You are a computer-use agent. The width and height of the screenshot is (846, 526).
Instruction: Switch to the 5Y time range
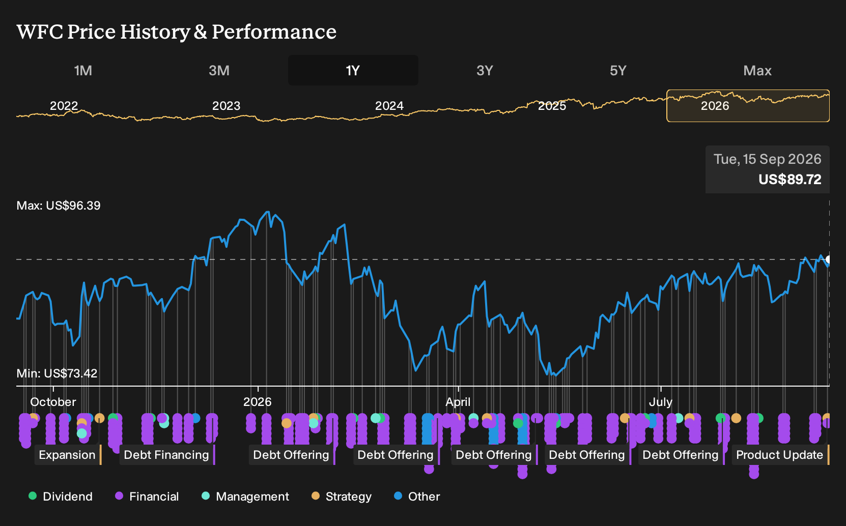[x=618, y=70]
